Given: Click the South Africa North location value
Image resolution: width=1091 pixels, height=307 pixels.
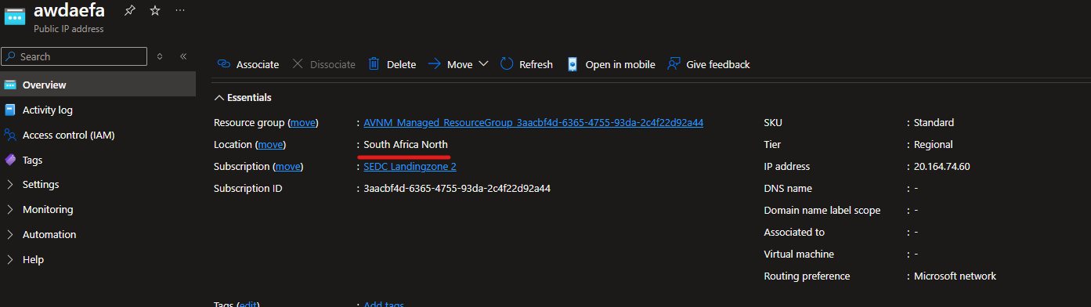Looking at the screenshot, I should [x=406, y=145].
